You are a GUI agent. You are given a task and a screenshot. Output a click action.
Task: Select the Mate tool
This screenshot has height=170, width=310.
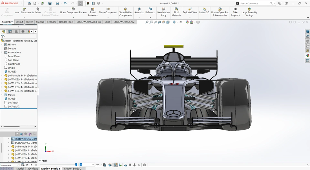tap(38, 11)
